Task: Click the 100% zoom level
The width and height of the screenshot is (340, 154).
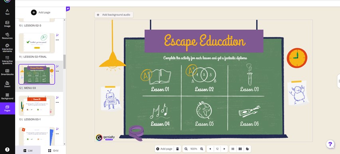Action: (x=194, y=149)
